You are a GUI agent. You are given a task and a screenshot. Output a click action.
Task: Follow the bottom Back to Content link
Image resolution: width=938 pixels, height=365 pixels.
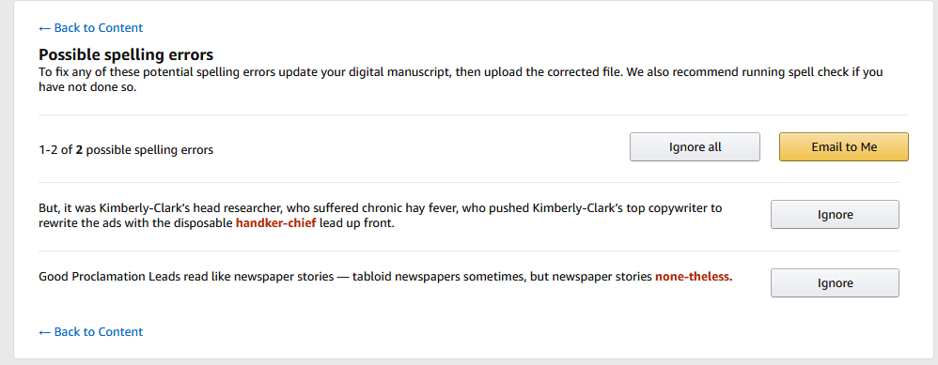tap(90, 331)
